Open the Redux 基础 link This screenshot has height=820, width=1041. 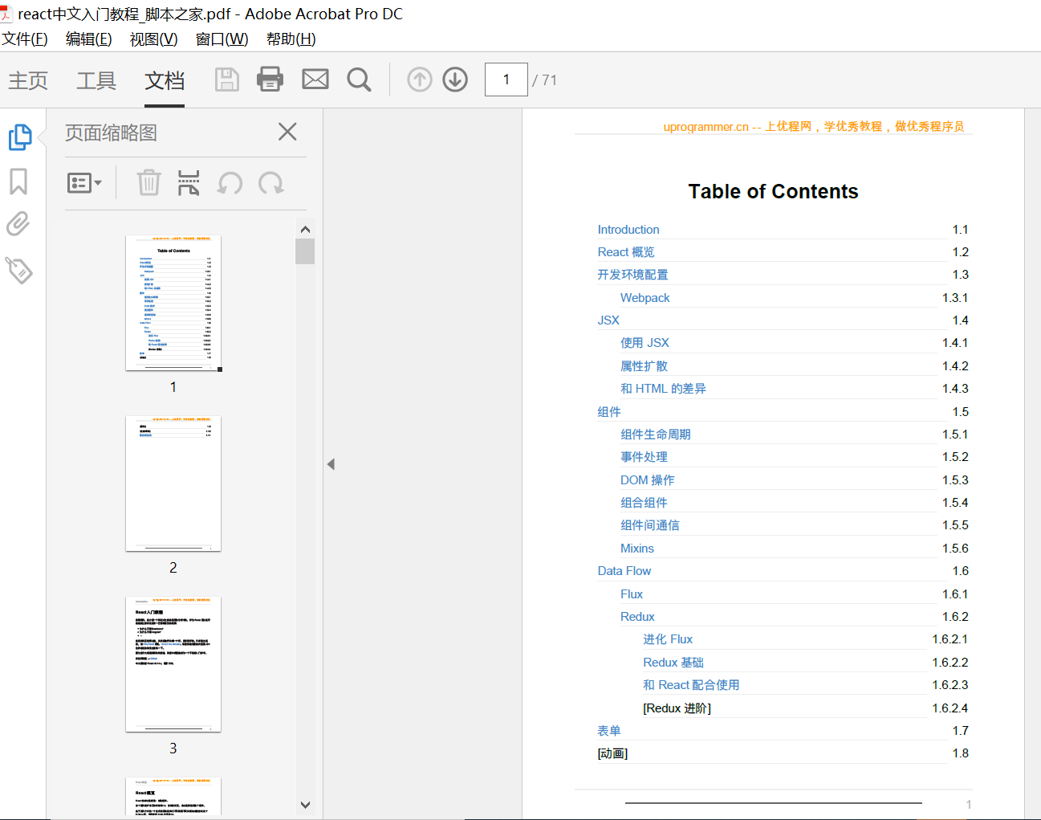tap(673, 663)
